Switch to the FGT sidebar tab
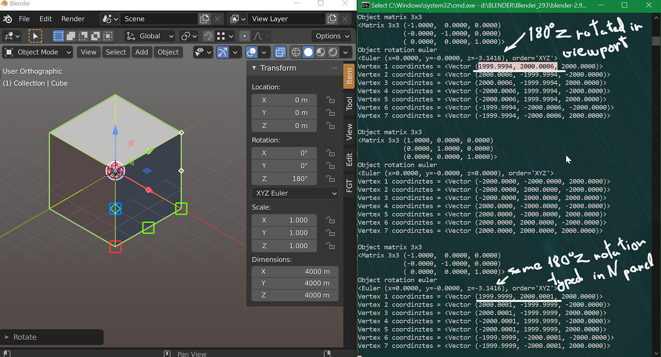The width and height of the screenshot is (661, 357). (349, 186)
